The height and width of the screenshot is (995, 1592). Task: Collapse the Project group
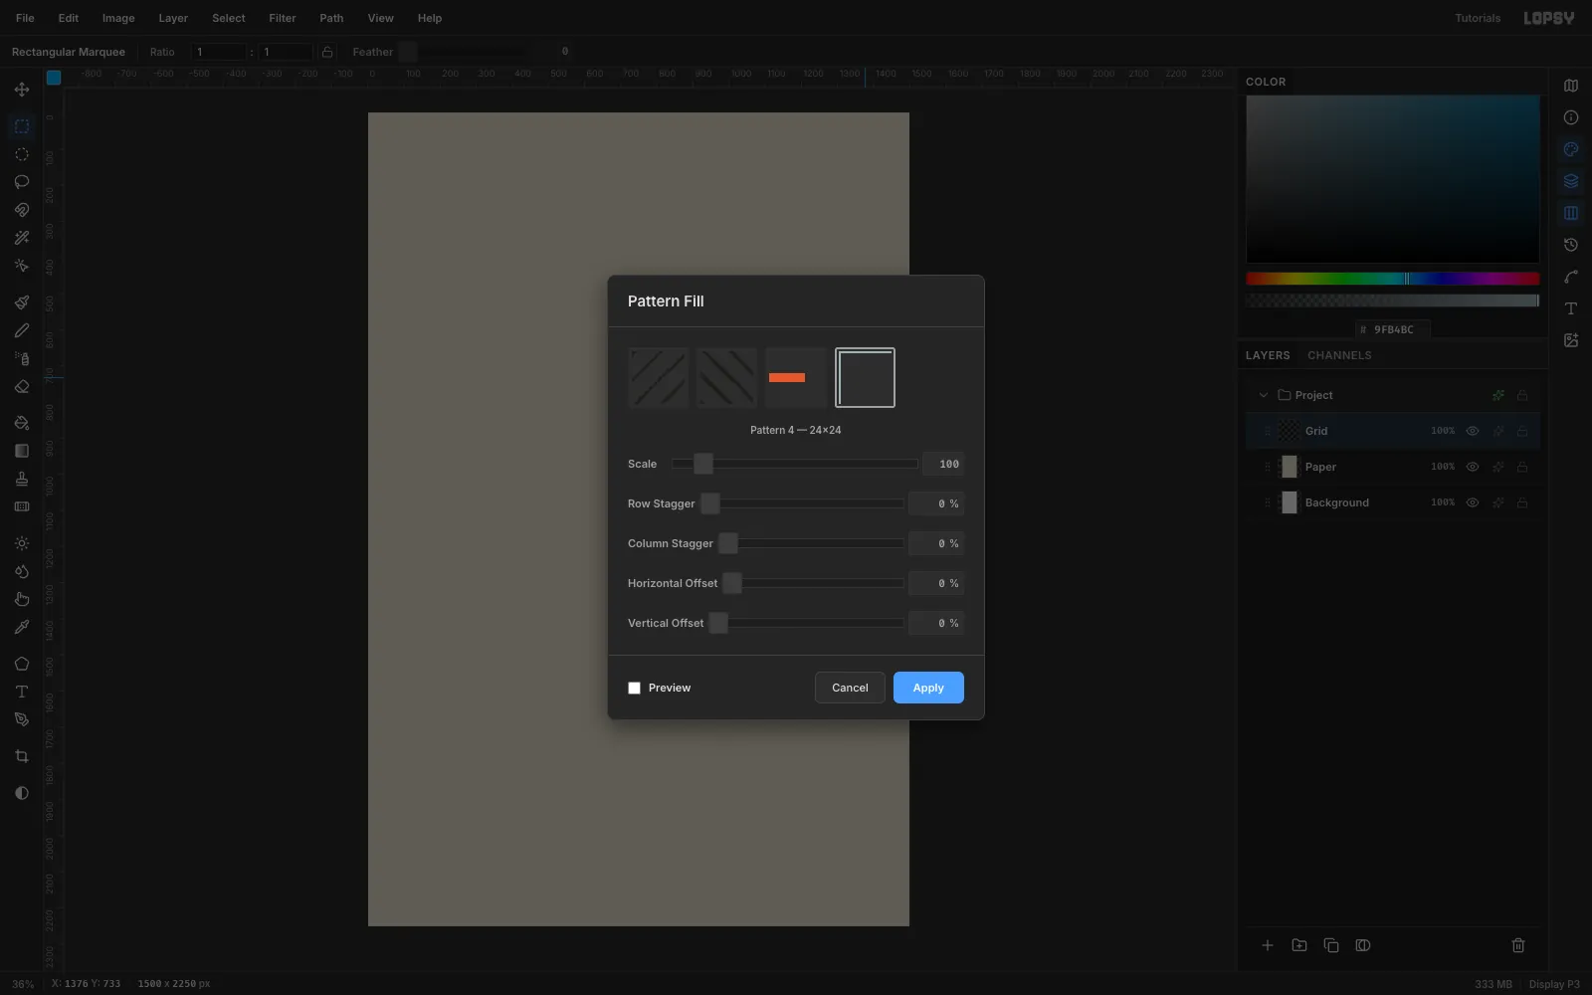pos(1264,395)
